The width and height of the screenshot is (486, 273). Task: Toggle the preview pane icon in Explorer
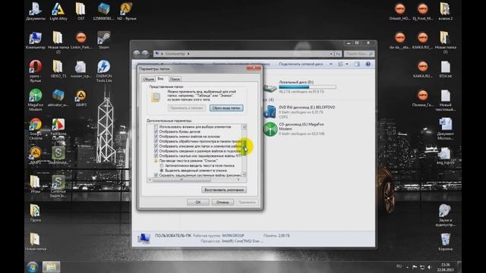(x=357, y=64)
